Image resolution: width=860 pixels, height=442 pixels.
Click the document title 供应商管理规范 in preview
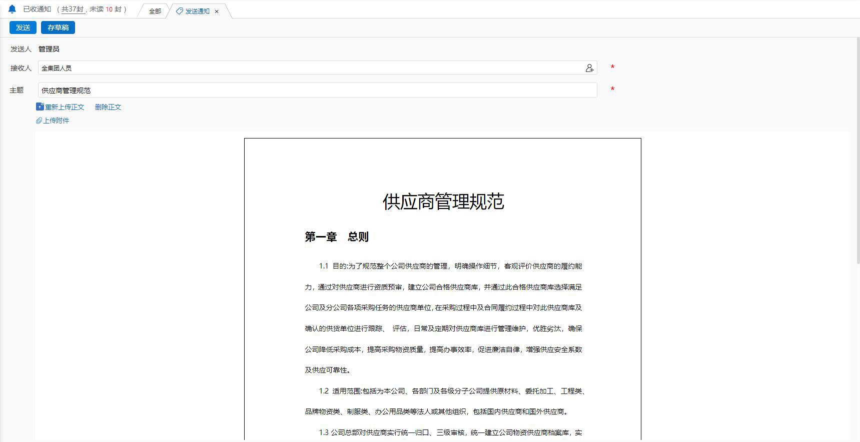[x=443, y=201]
